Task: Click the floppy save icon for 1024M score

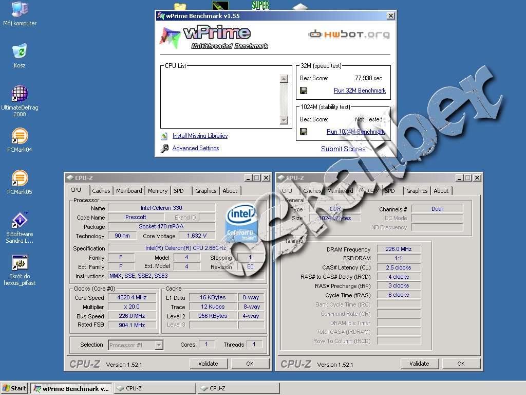Action: 304,132
